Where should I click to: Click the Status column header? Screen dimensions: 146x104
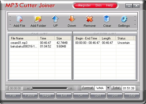point(125,38)
